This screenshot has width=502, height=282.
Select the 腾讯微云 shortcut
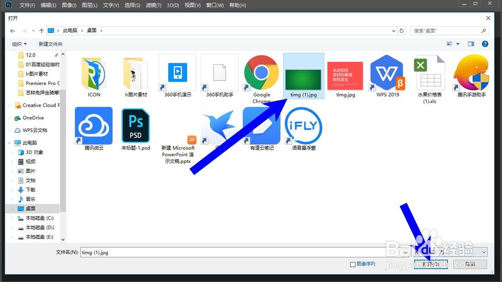coord(94,129)
